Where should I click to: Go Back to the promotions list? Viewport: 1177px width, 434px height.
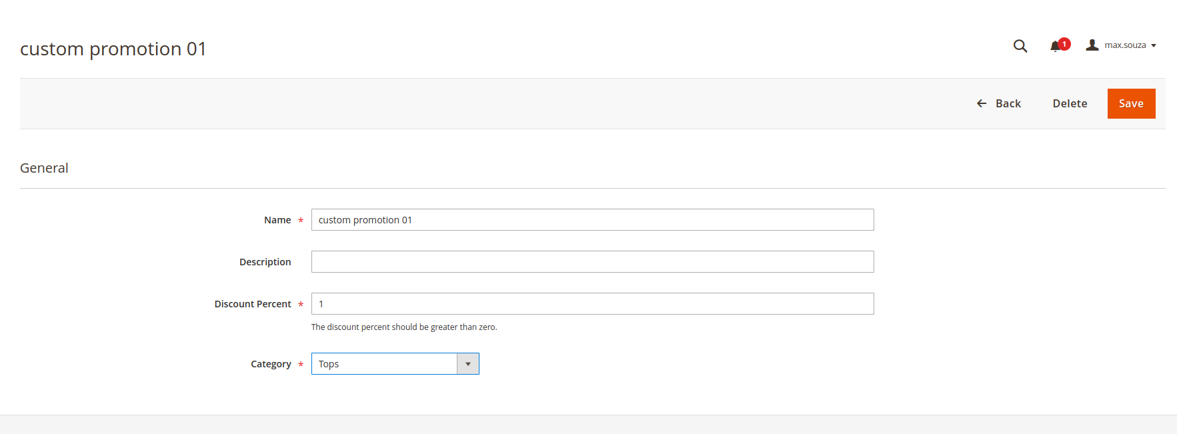tap(999, 103)
